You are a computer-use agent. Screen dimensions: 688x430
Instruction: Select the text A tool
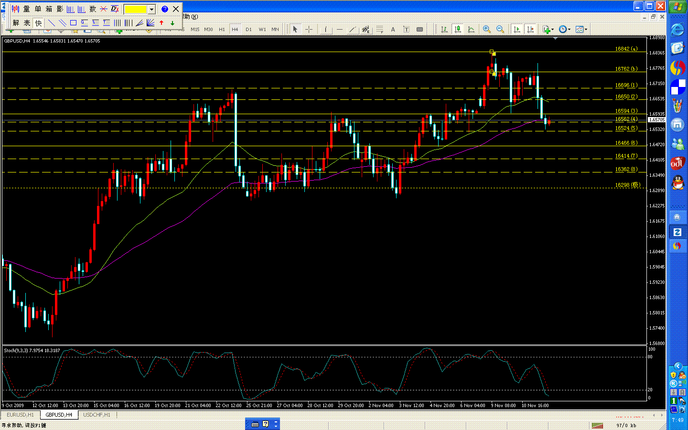click(x=393, y=29)
